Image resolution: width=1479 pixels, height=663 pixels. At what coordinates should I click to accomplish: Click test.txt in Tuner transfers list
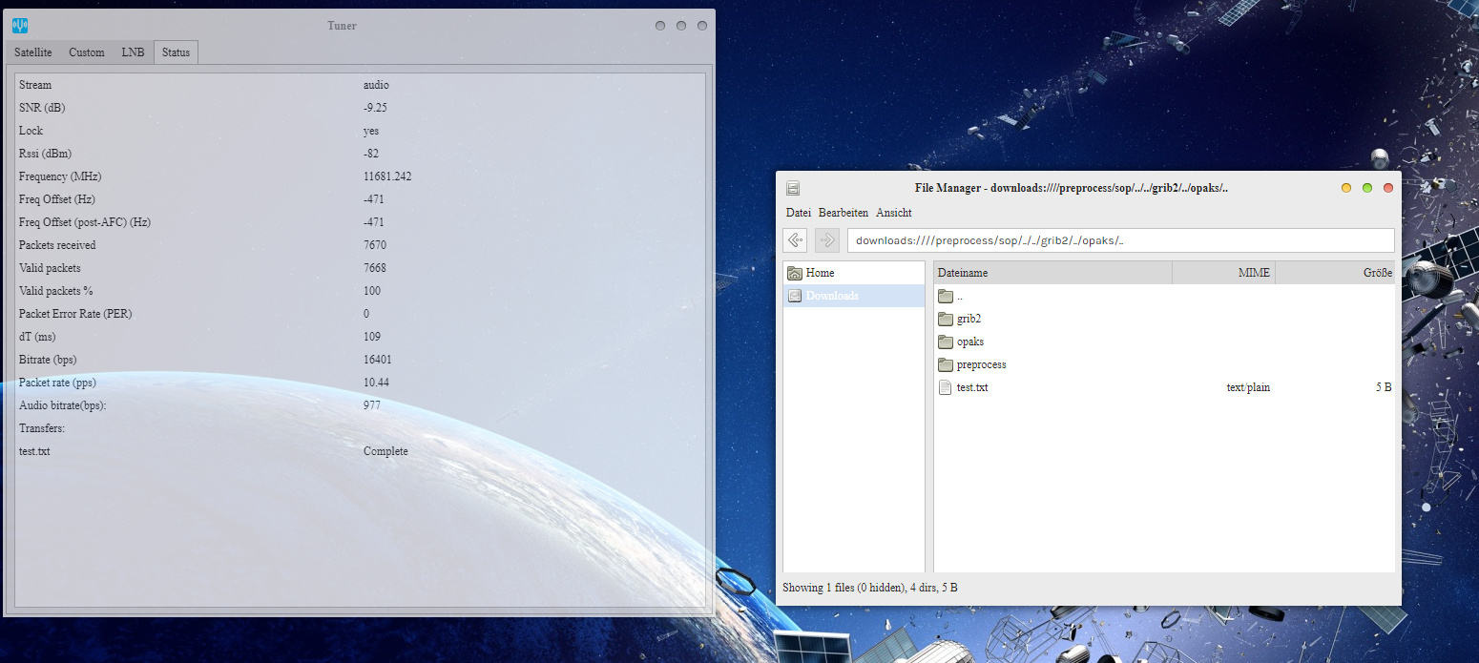point(34,451)
